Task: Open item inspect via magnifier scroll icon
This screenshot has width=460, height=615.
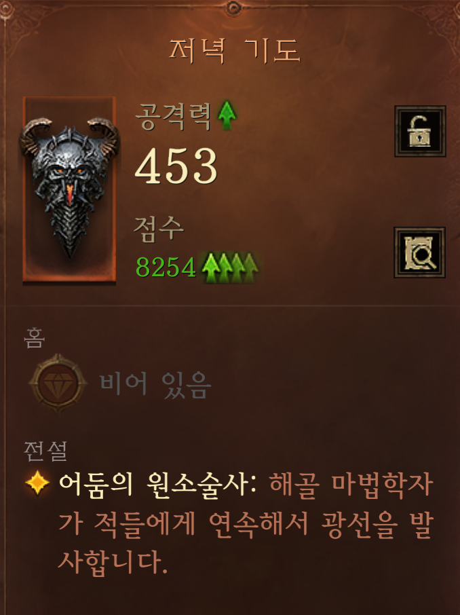Action: pyautogui.click(x=419, y=253)
